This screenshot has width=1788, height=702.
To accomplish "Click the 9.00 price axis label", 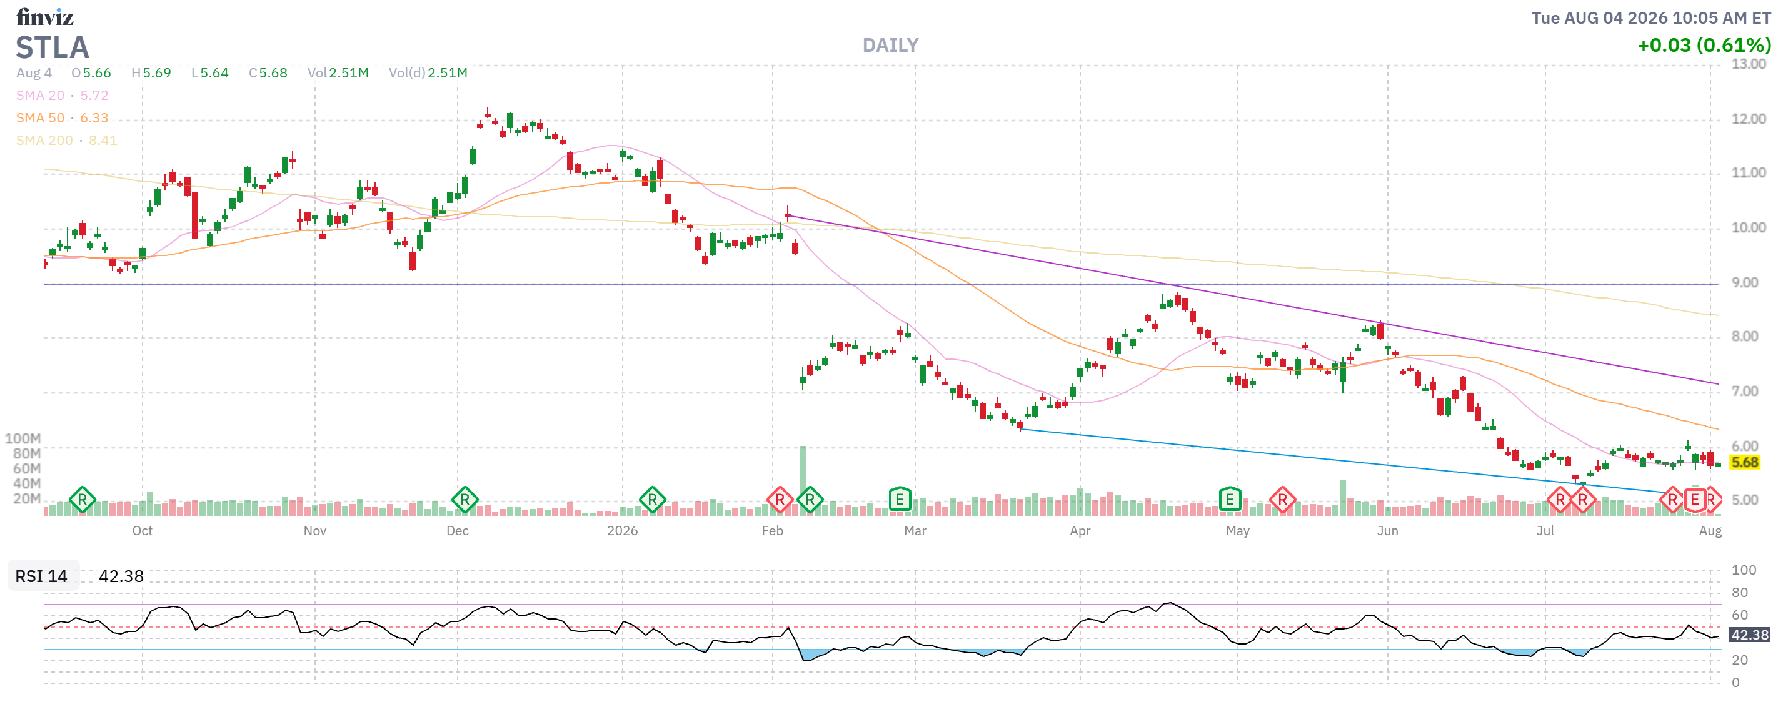I will [1745, 282].
